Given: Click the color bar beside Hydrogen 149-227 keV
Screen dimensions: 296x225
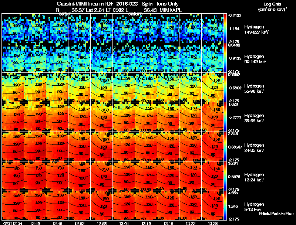Looking at the screenshot, I should click(x=225, y=28).
